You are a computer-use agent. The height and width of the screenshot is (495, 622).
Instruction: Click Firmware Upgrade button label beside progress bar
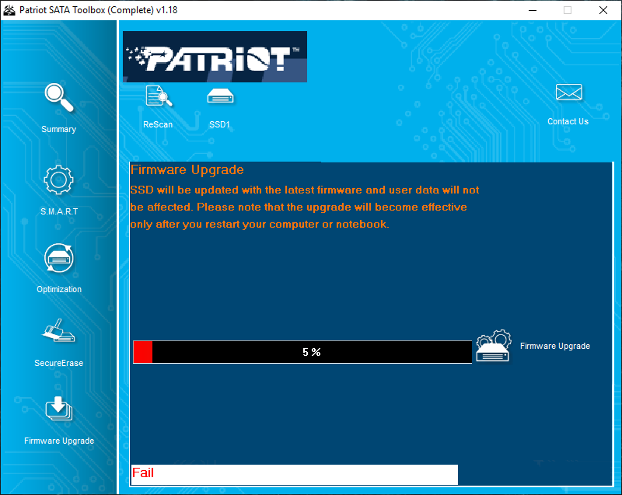click(x=555, y=346)
